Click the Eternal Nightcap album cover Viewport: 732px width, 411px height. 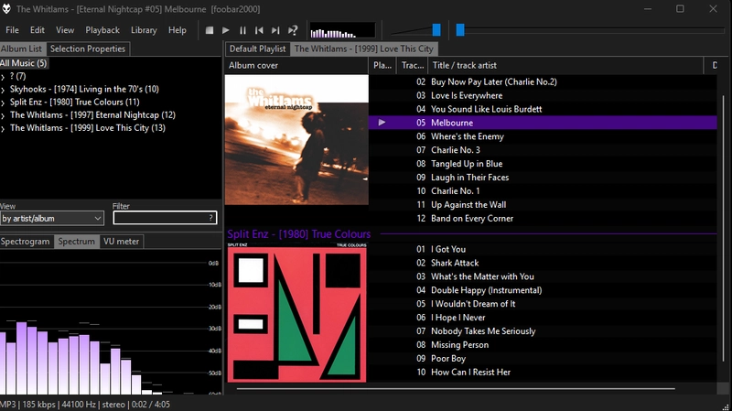click(x=296, y=140)
